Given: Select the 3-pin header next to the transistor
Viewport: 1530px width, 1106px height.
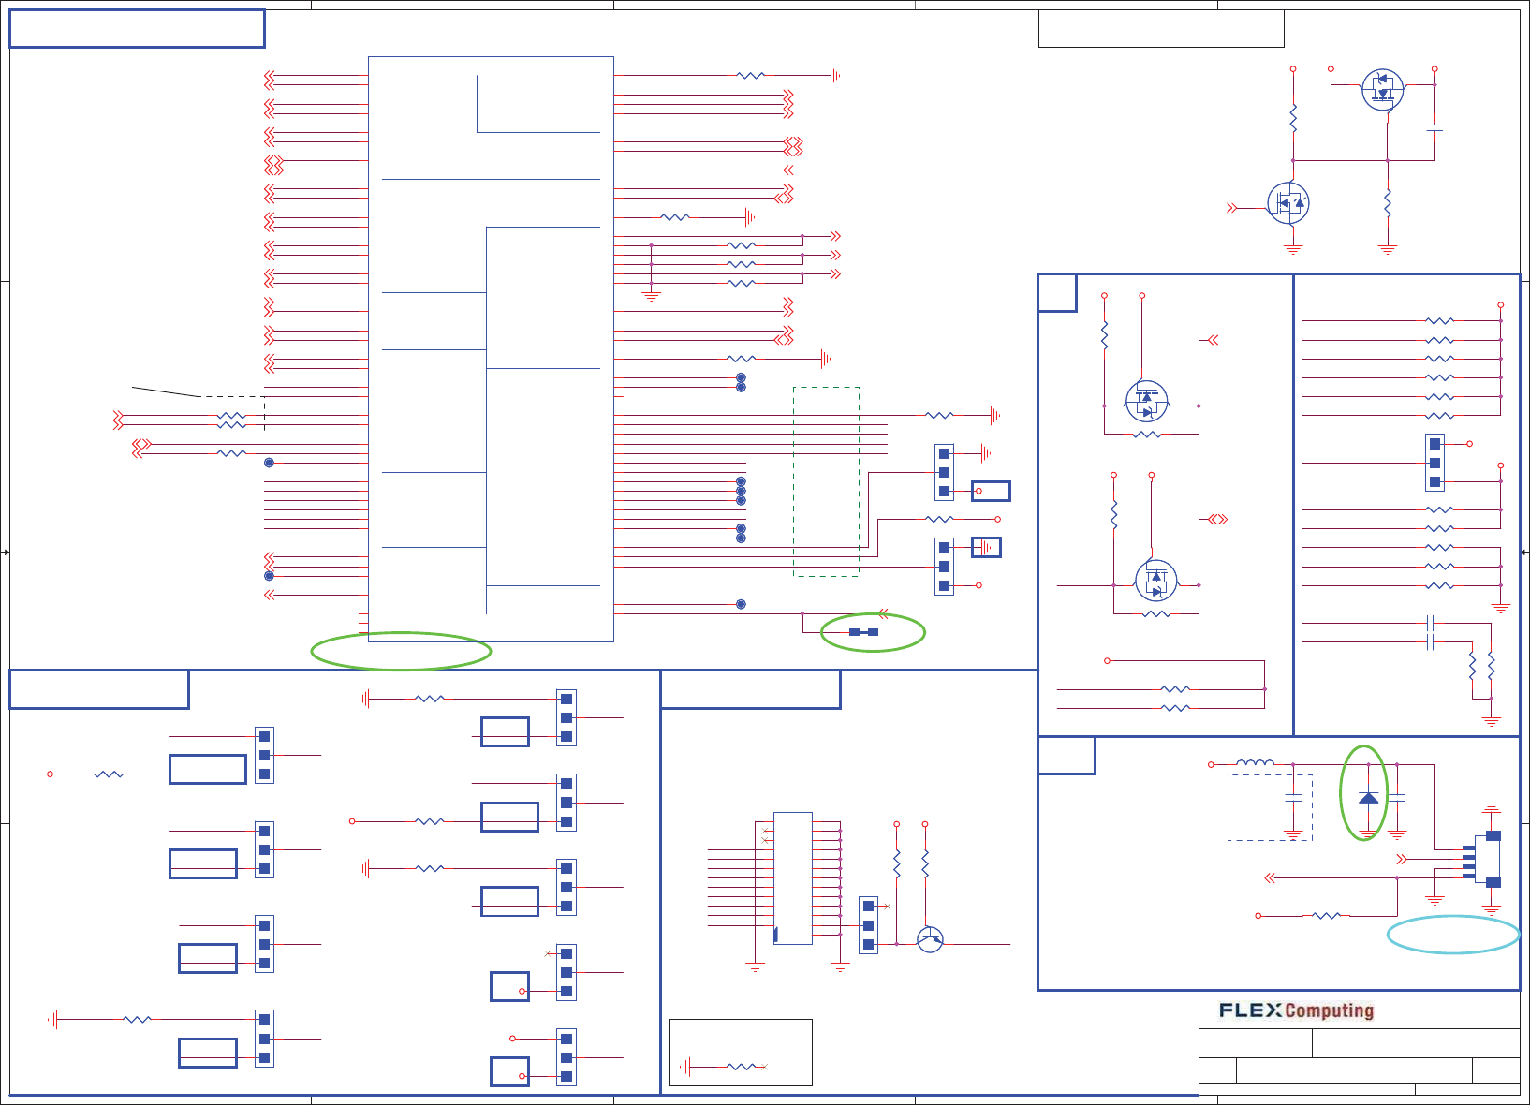Looking at the screenshot, I should pos(869,925).
